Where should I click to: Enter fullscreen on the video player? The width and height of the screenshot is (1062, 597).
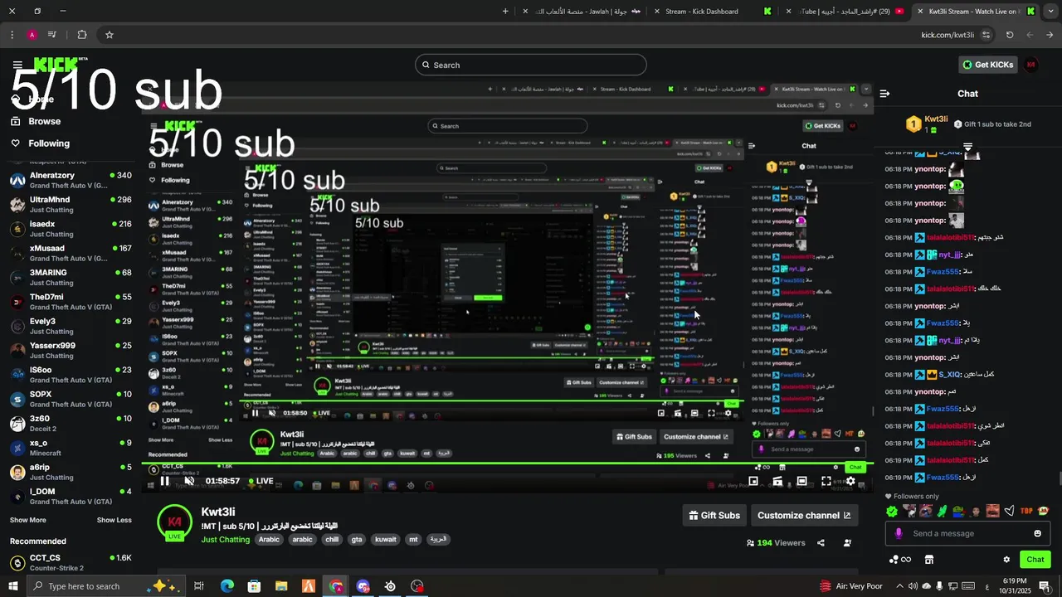[826, 481]
